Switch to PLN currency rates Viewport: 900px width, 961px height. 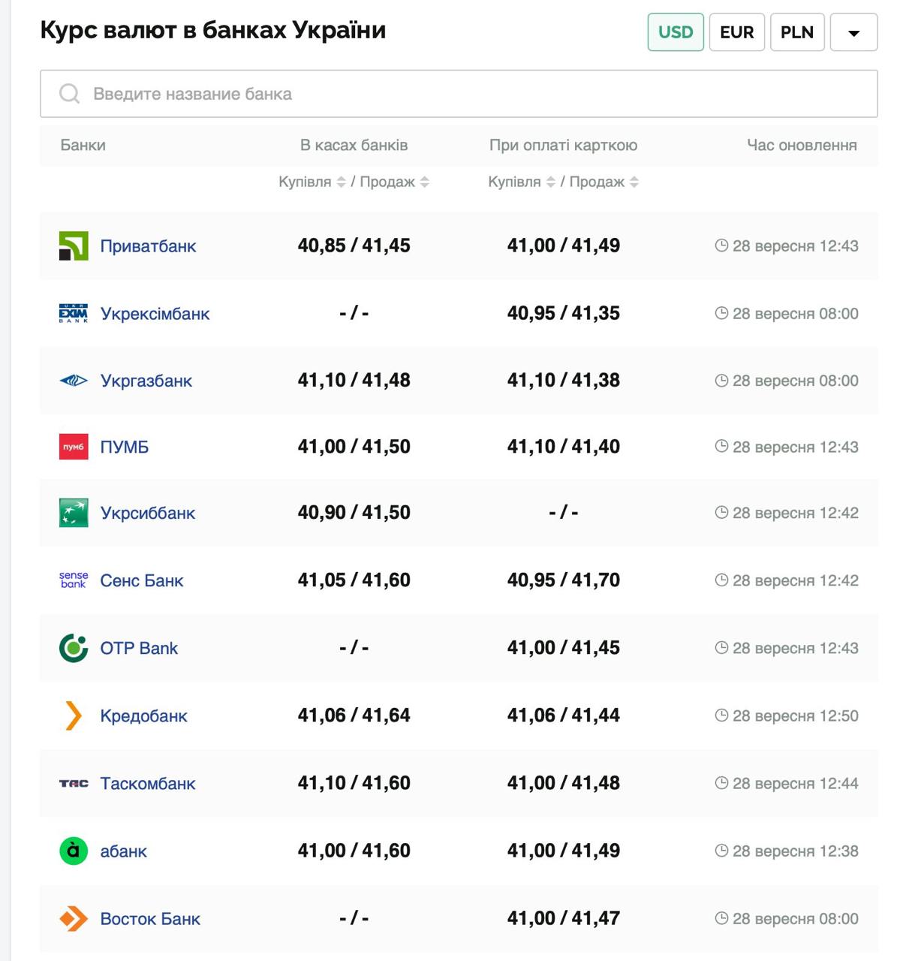797,32
